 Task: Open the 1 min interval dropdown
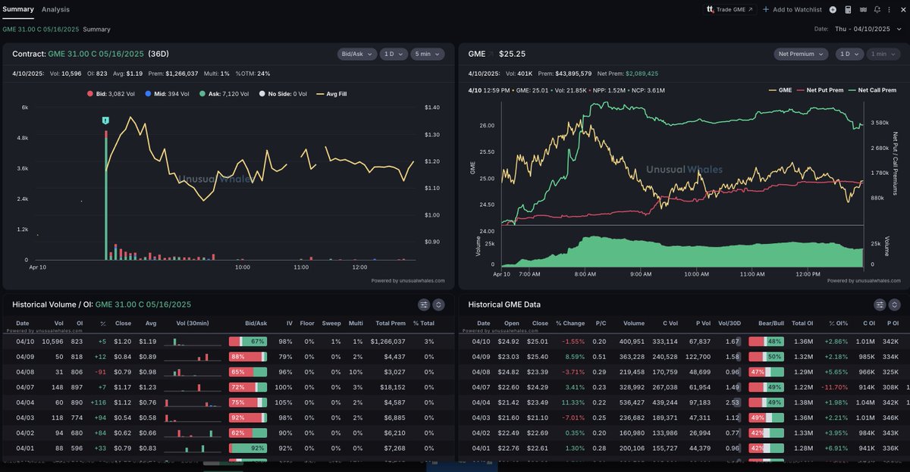(884, 54)
